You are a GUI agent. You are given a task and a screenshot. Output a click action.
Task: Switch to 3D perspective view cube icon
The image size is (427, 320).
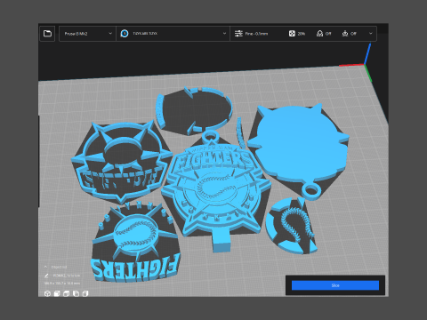tap(47, 293)
